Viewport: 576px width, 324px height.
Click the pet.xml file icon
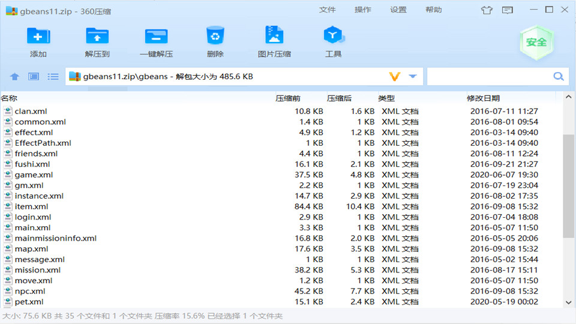coord(8,301)
